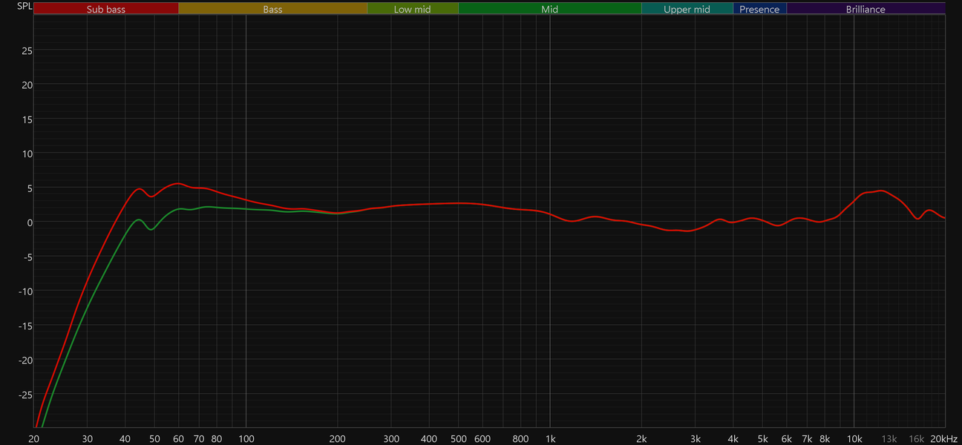The height and width of the screenshot is (445, 962).
Task: Click the SPL axis label
Action: pos(25,6)
